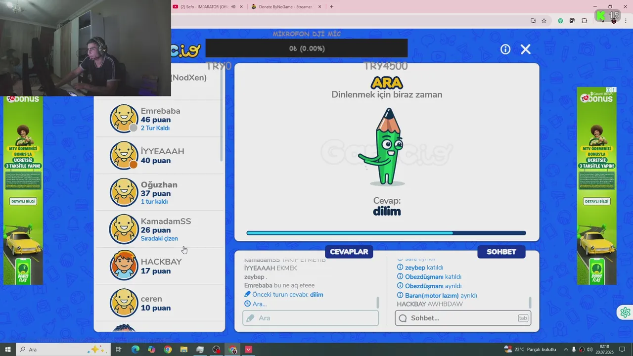
Task: Click Oğuzhan's player avatar
Action: (124, 192)
